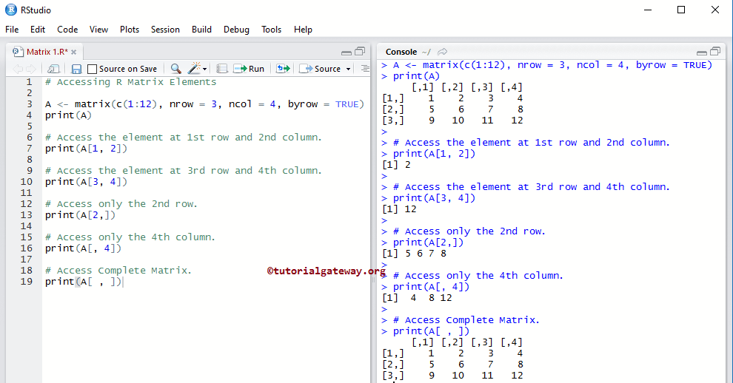Select the Console tab

coord(401,52)
